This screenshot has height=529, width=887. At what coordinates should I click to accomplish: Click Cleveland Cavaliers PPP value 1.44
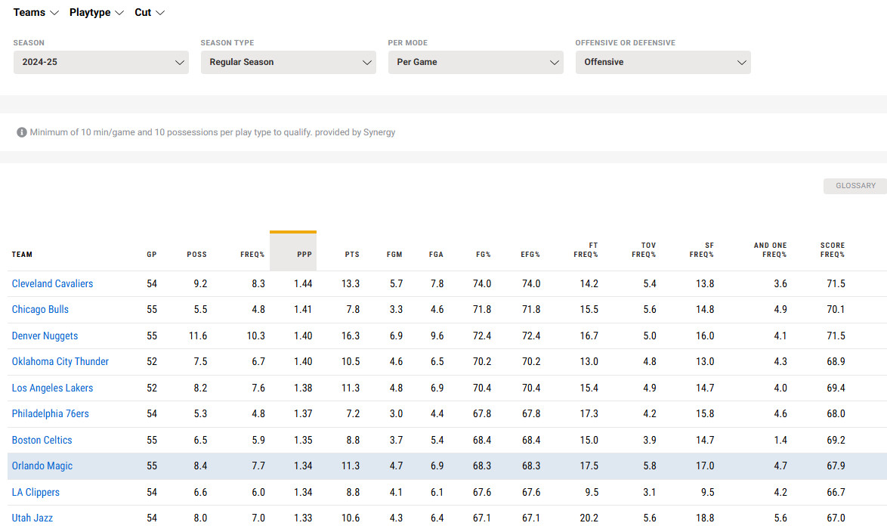point(303,284)
